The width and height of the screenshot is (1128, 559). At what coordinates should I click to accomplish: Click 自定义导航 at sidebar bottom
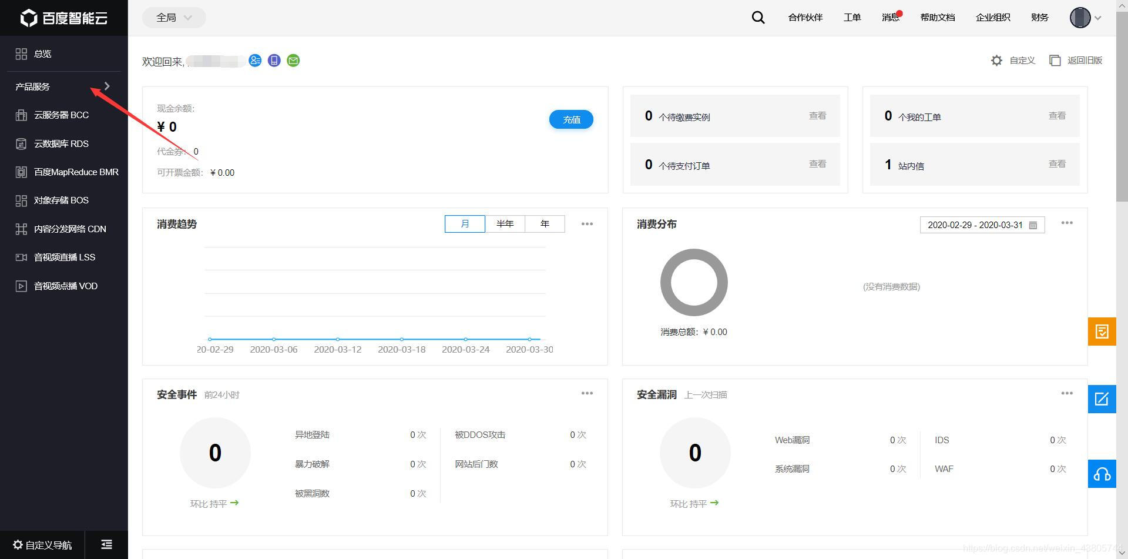42,545
